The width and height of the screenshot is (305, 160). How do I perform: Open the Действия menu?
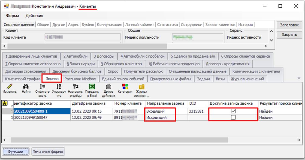[x=34, y=16]
